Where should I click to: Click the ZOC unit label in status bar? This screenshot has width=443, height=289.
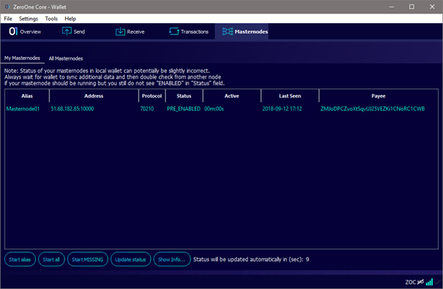point(411,282)
